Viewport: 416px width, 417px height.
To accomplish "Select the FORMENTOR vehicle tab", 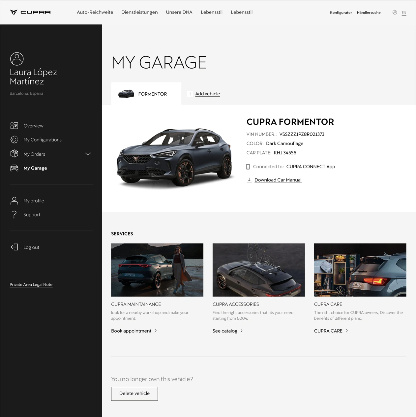I will [x=146, y=94].
